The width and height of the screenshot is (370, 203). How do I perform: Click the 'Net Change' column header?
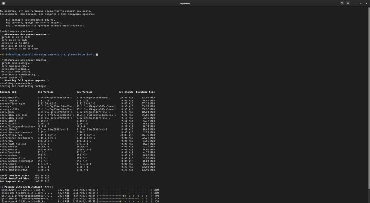coord(126,92)
